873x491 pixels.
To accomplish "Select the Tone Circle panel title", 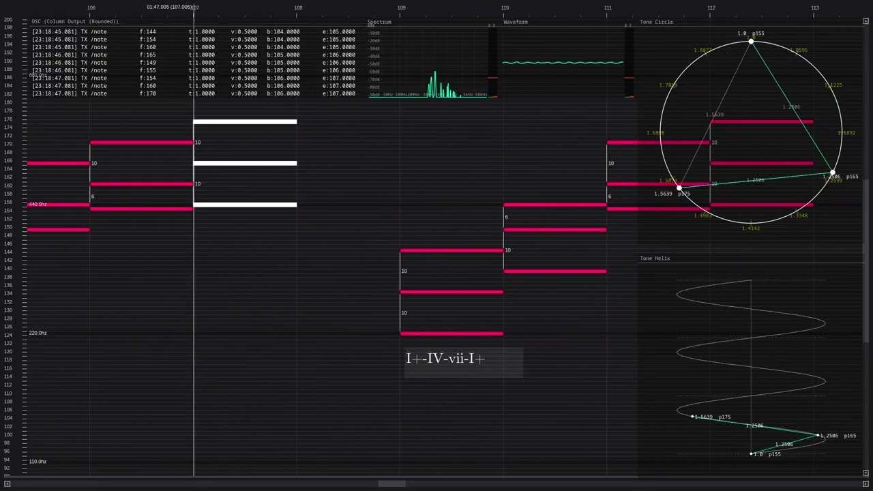I will tap(656, 22).
